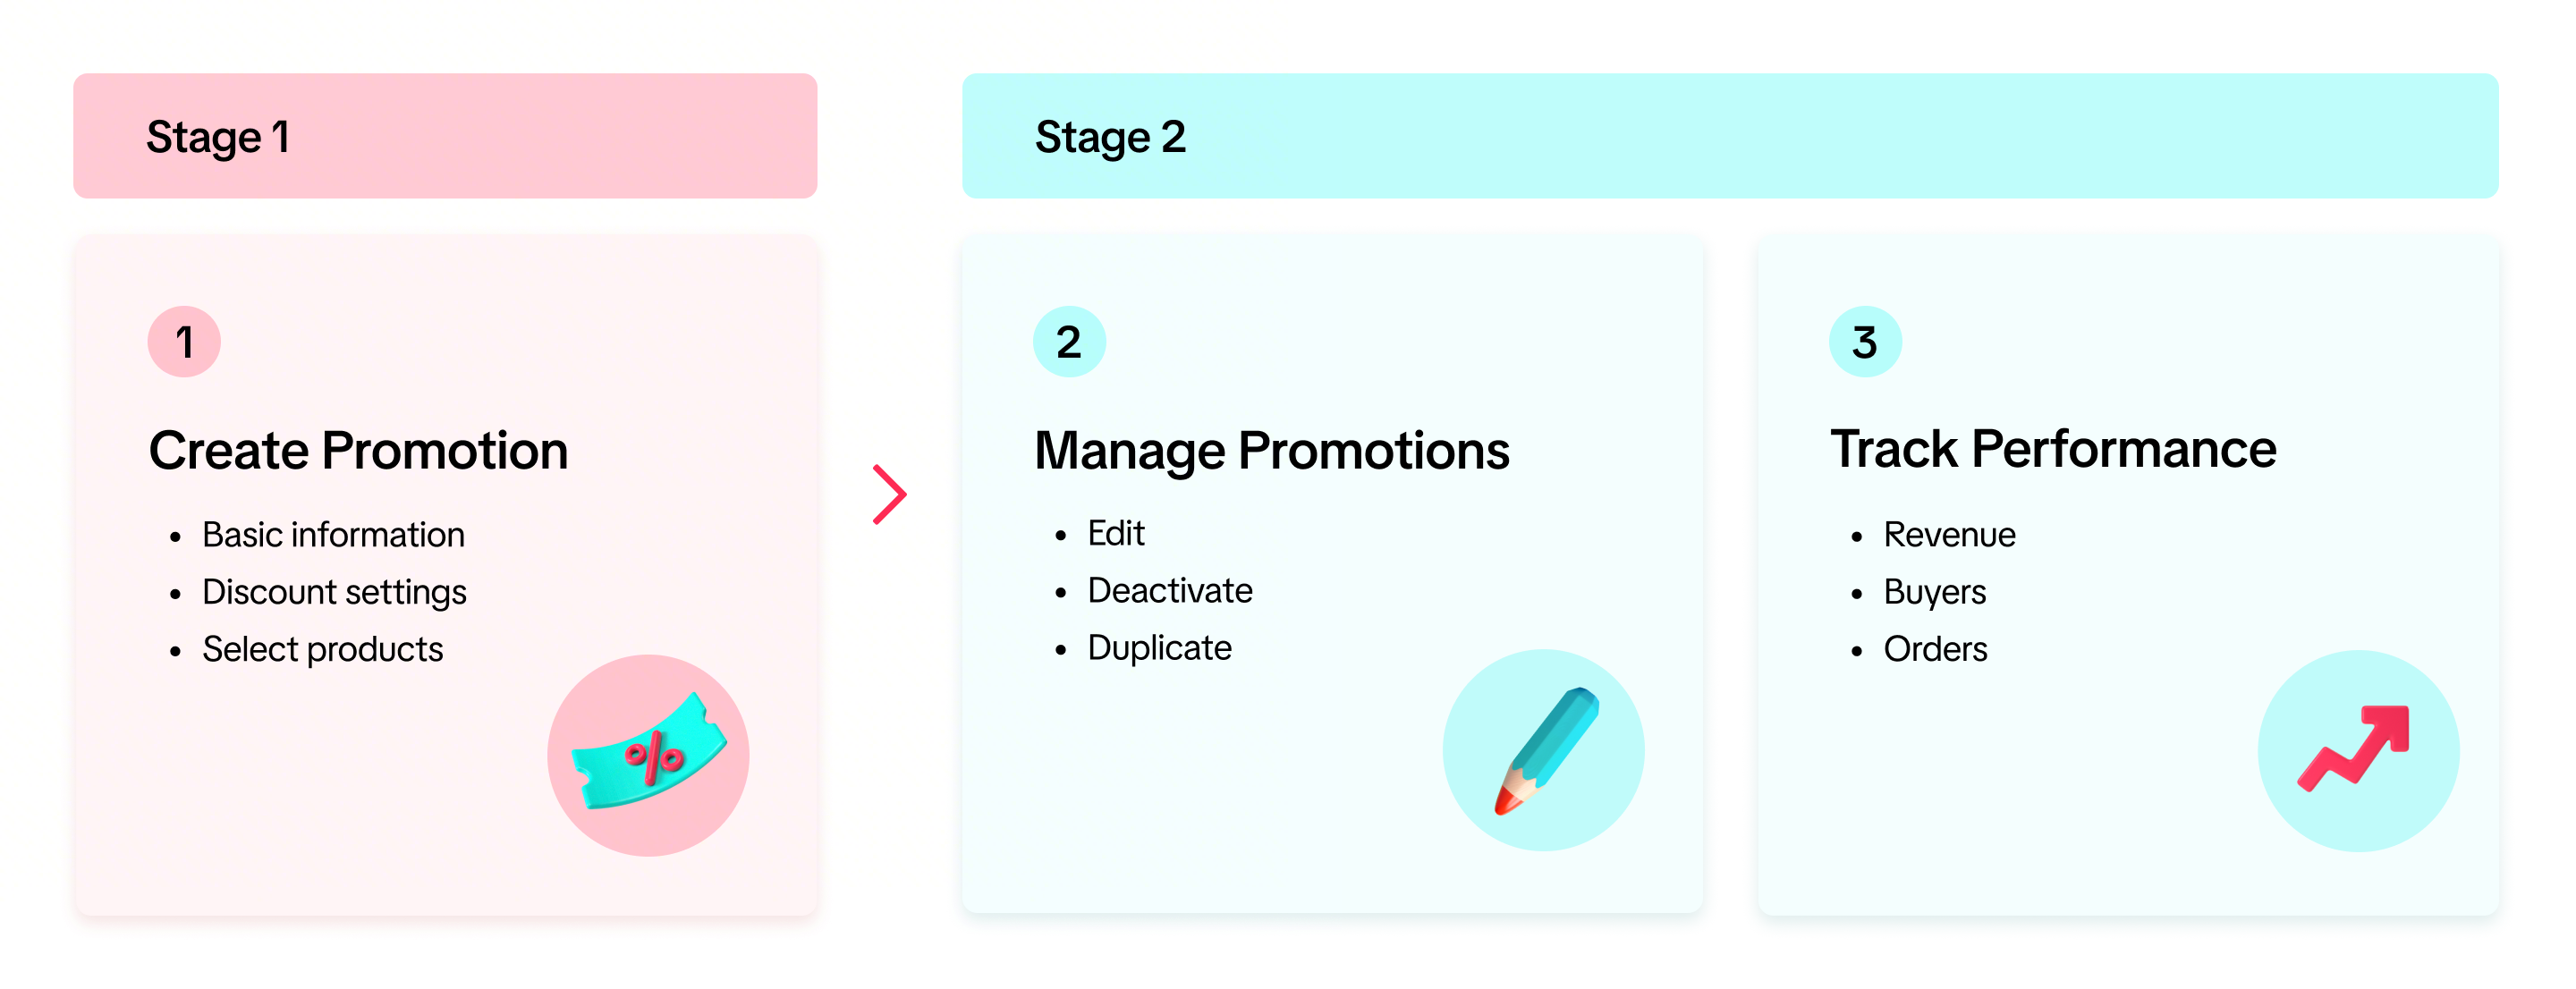Select the Stage 1 pink header
The height and width of the screenshot is (989, 2576).
tap(445, 136)
